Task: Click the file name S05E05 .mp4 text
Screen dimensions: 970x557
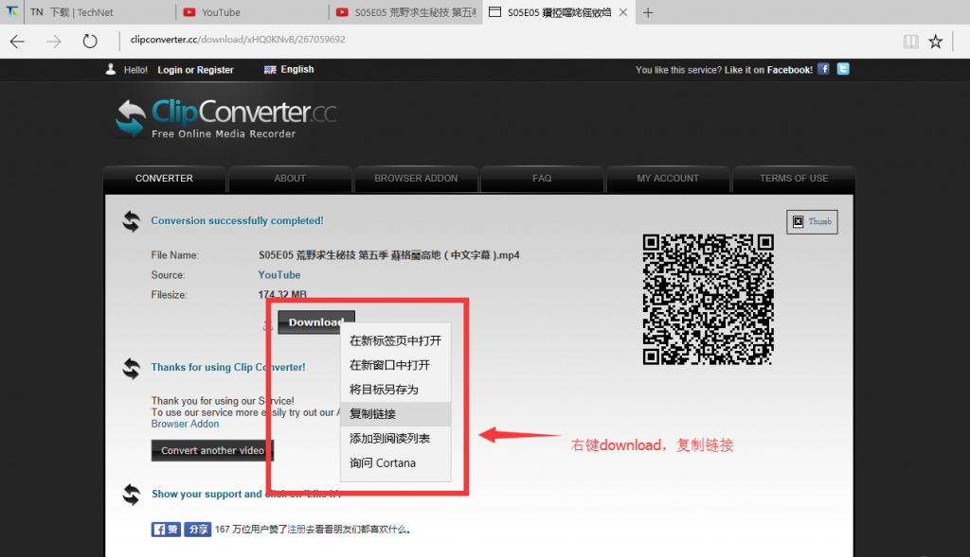Action: (x=389, y=255)
